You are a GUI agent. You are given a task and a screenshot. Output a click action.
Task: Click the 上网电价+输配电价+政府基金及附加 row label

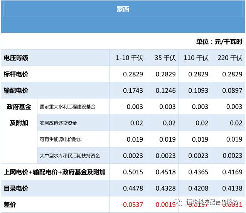point(54,172)
